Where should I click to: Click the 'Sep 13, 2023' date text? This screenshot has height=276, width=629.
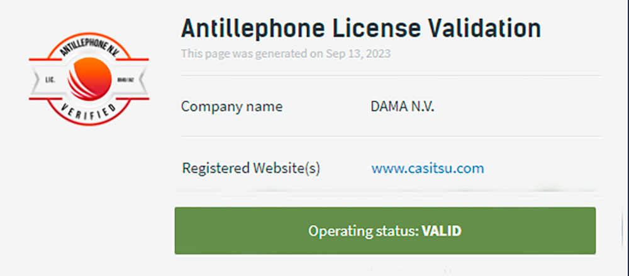coord(358,53)
